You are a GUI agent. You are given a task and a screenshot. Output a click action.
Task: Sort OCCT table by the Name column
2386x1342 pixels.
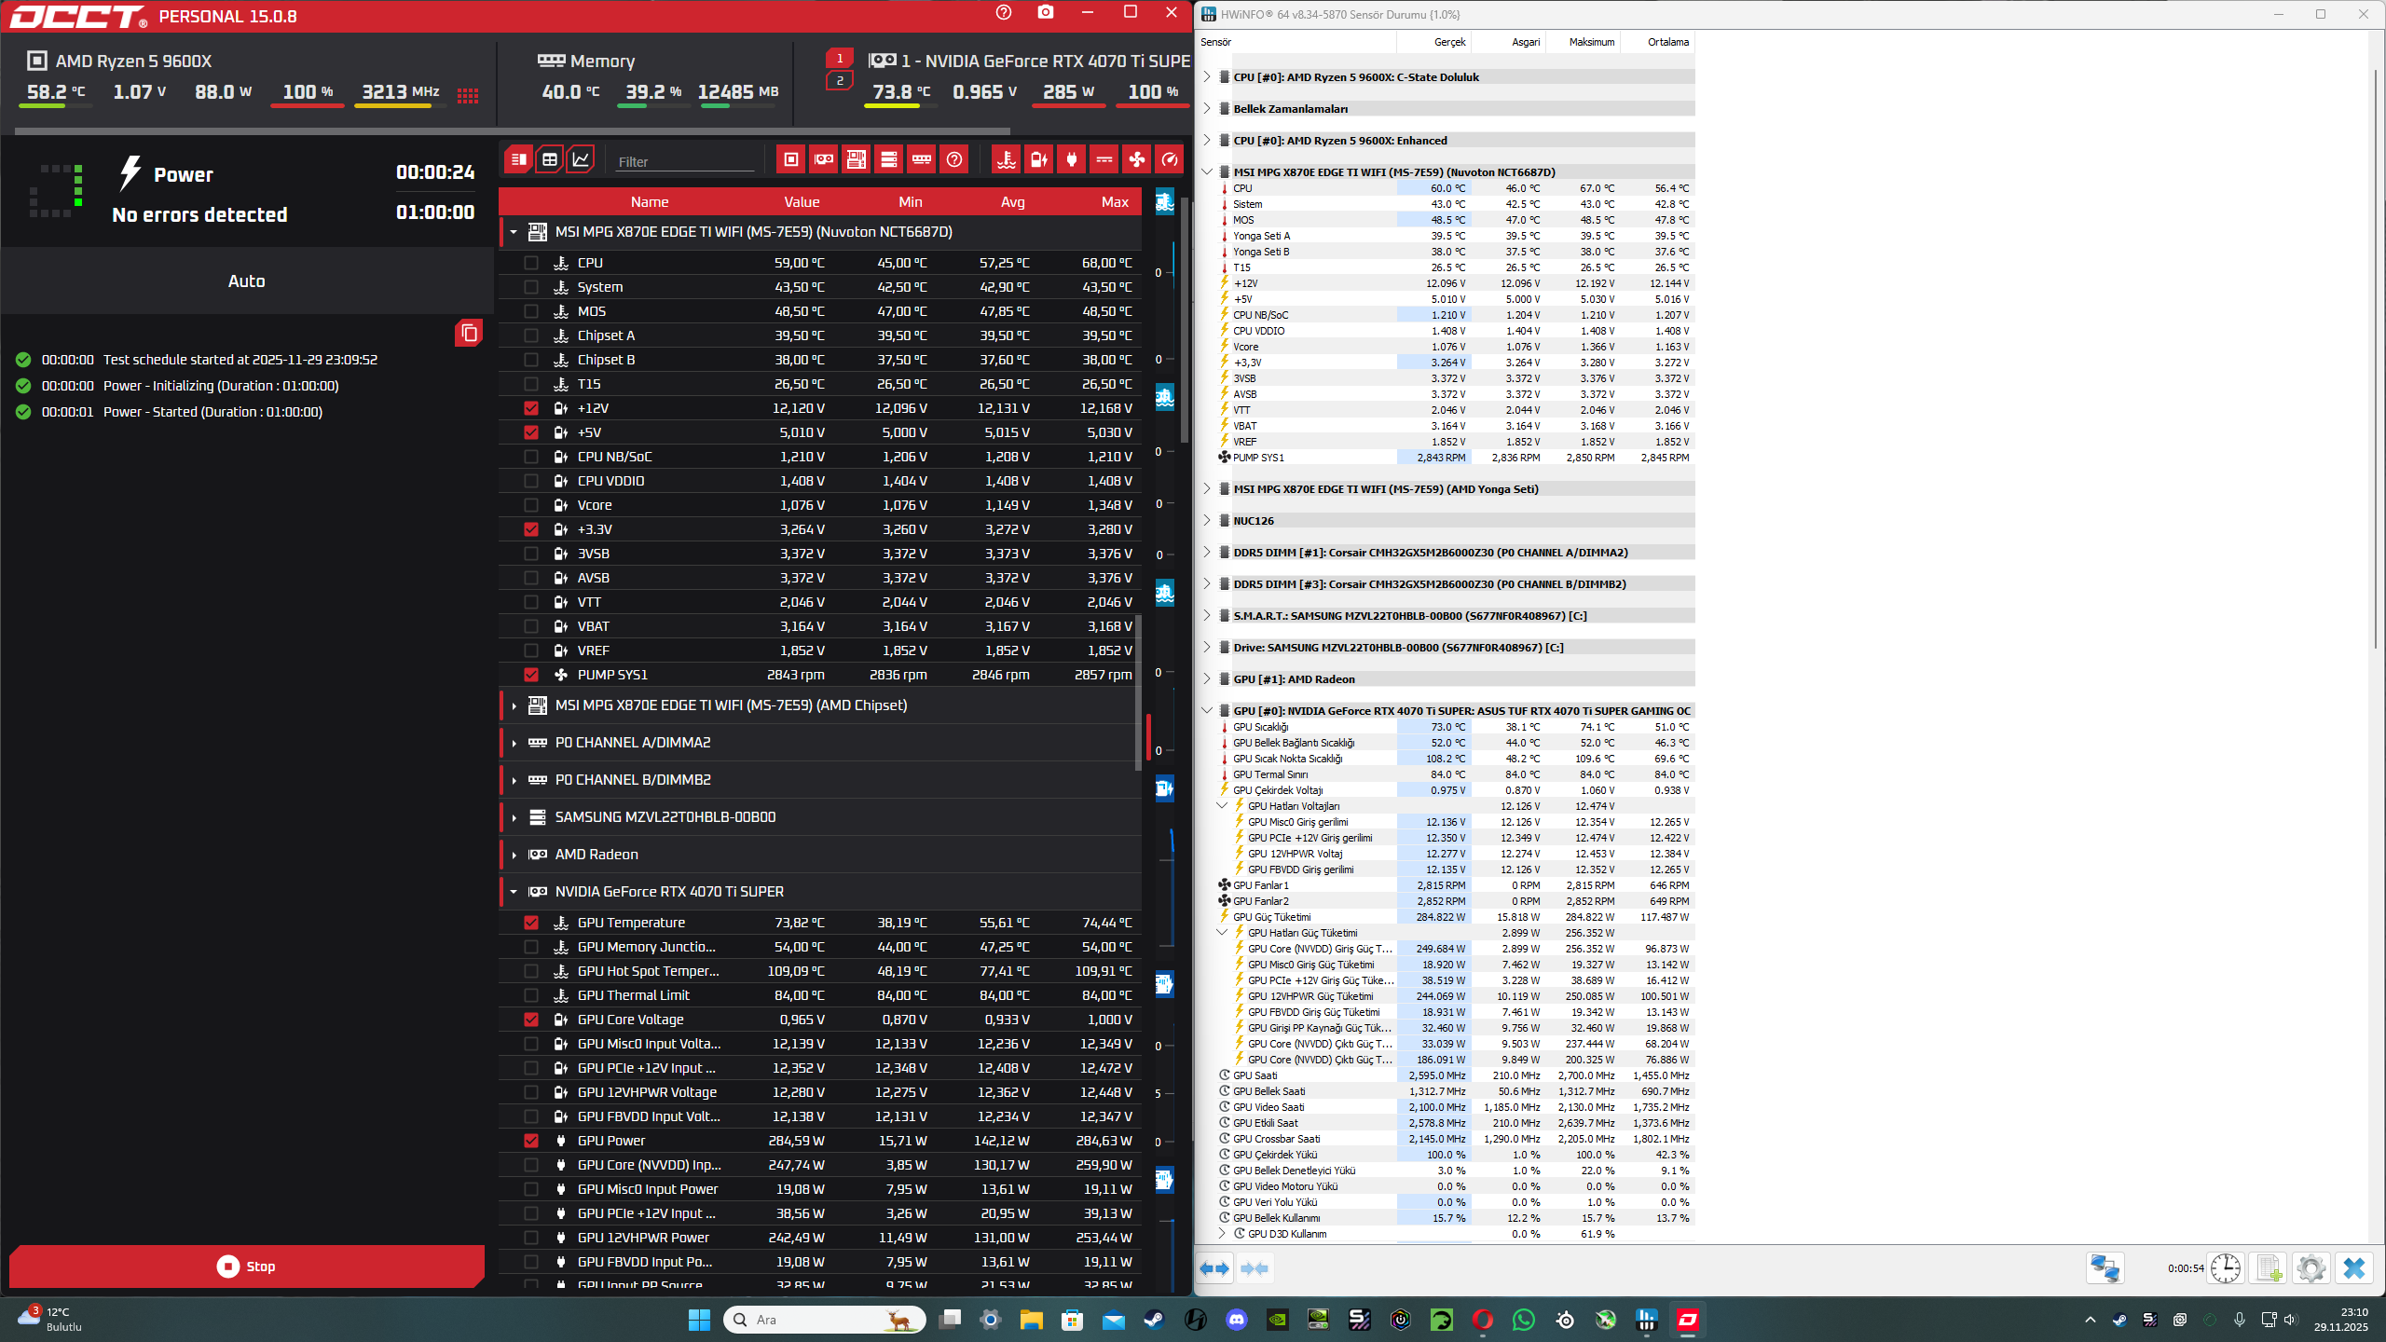pos(650,201)
